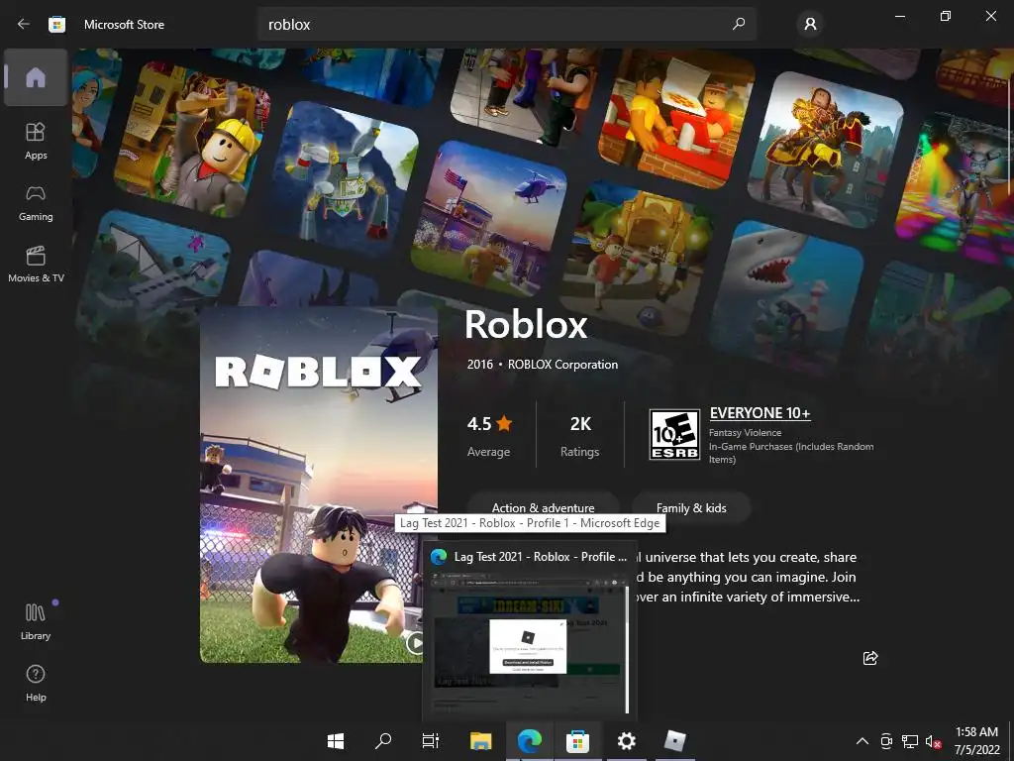
Task: Open the Apps section in the sidebar
Action: [36, 141]
